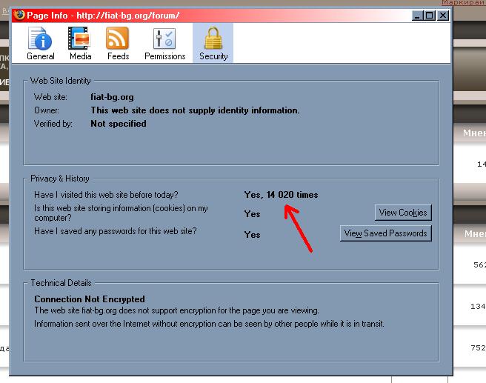The image size is (486, 383).
Task: Show the Permissions panel
Action: 164,43
